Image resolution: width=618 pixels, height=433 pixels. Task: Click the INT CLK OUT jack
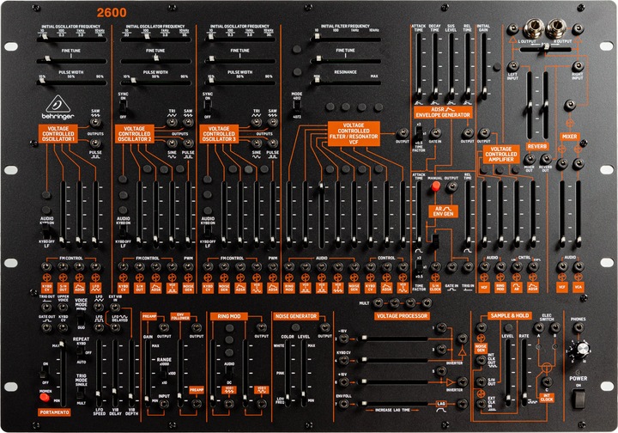coord(481,360)
